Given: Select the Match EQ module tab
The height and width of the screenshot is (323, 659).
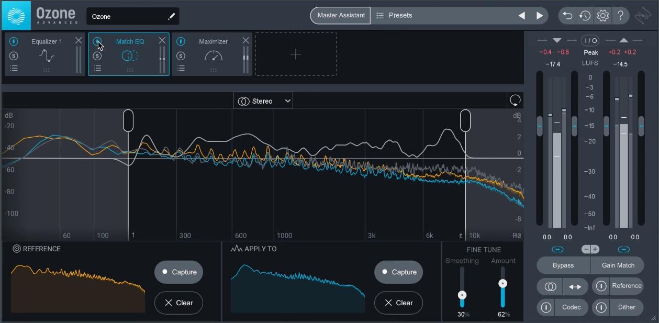Looking at the screenshot, I should (129, 54).
